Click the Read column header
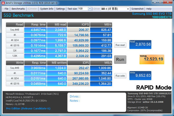The image size is (174, 116). (15, 25)
